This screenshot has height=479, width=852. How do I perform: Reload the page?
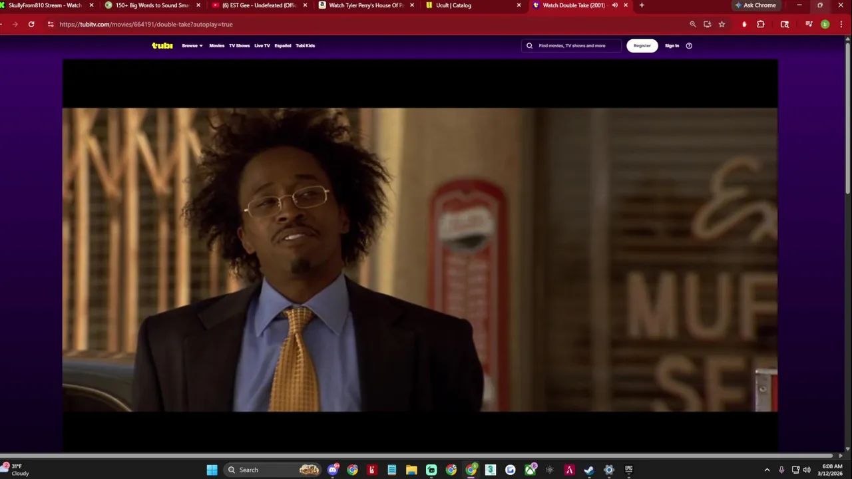tap(31, 24)
